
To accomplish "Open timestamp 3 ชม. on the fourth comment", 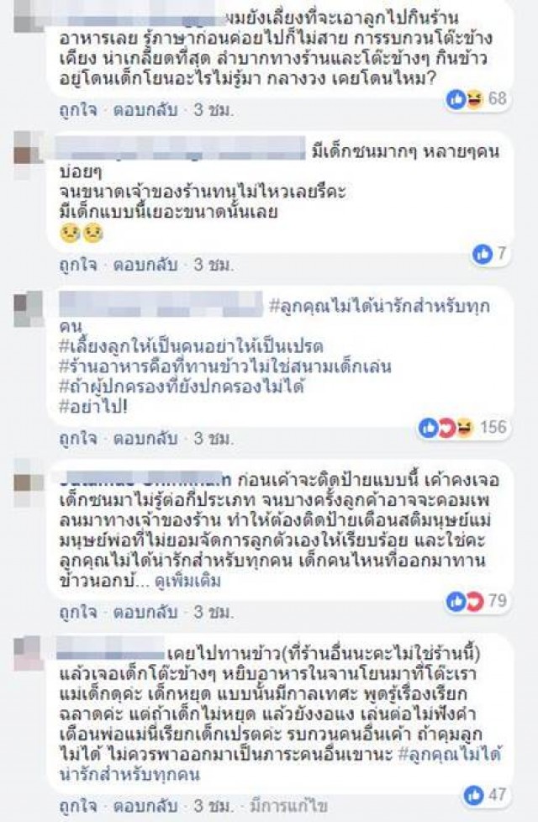I will coord(214,612).
